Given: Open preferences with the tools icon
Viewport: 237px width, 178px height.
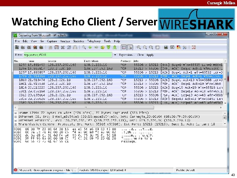Looking at the screenshot, I should (185, 47).
